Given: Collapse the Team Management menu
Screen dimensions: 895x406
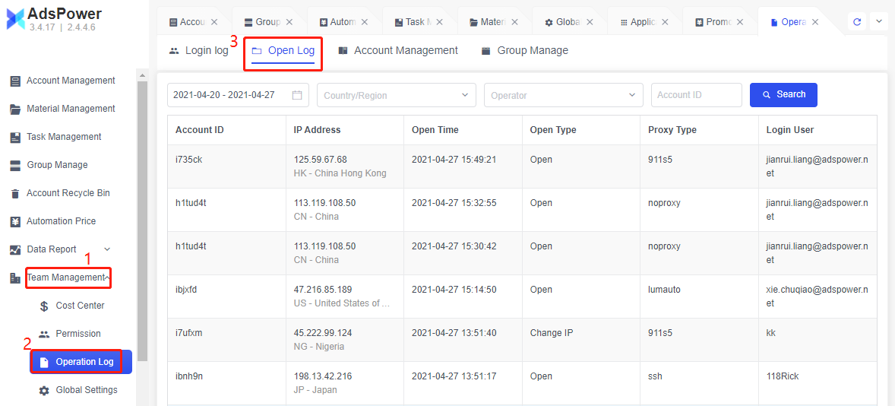Looking at the screenshot, I should pos(108,278).
